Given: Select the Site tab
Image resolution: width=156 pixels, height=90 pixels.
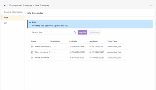Looking at the screenshot, I should [12, 17].
